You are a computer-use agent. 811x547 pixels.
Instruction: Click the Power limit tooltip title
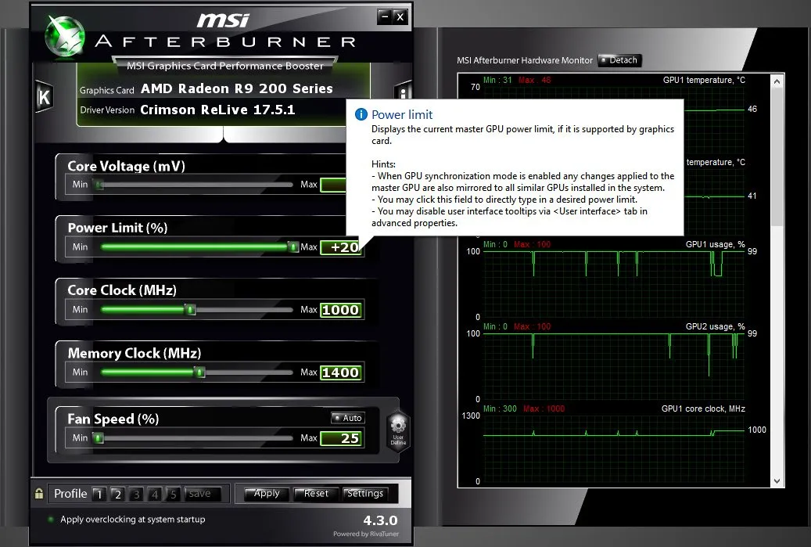[x=402, y=115]
